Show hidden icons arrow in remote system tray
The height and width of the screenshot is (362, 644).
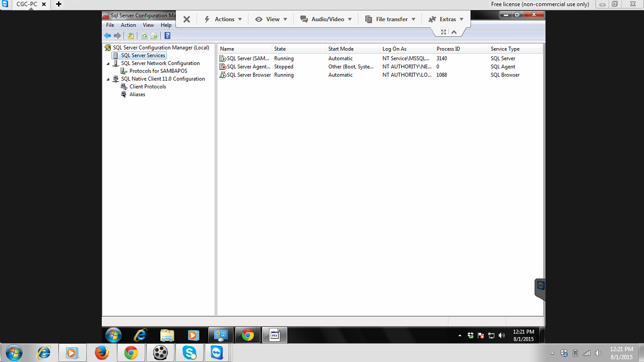coord(460,336)
